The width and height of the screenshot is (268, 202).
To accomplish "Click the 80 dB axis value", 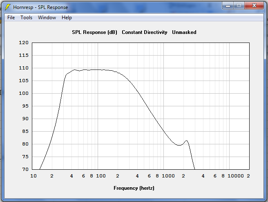I will (25, 144).
